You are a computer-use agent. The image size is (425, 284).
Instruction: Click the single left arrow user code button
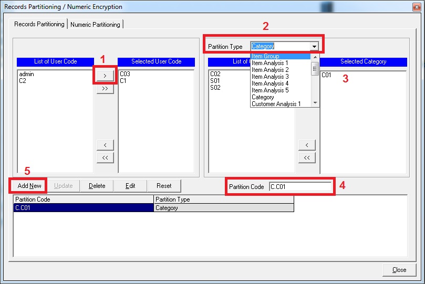pyautogui.click(x=105, y=145)
